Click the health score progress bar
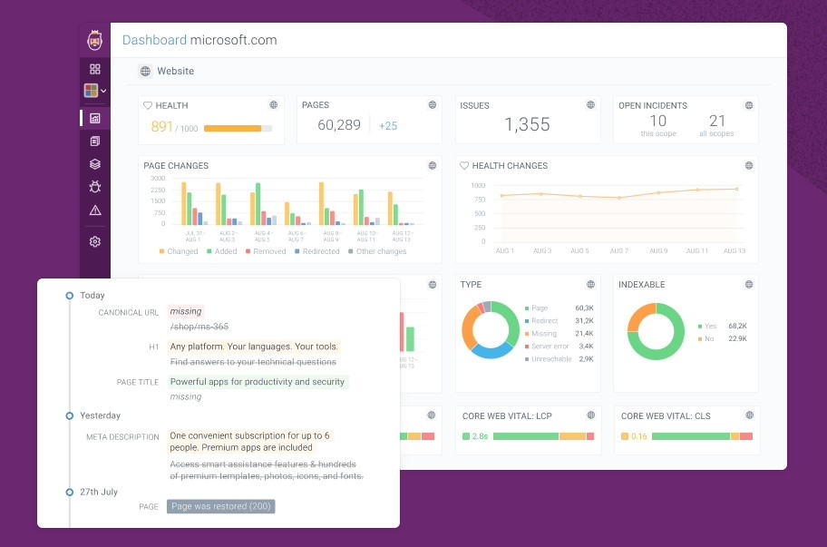This screenshot has width=827, height=547. (238, 128)
